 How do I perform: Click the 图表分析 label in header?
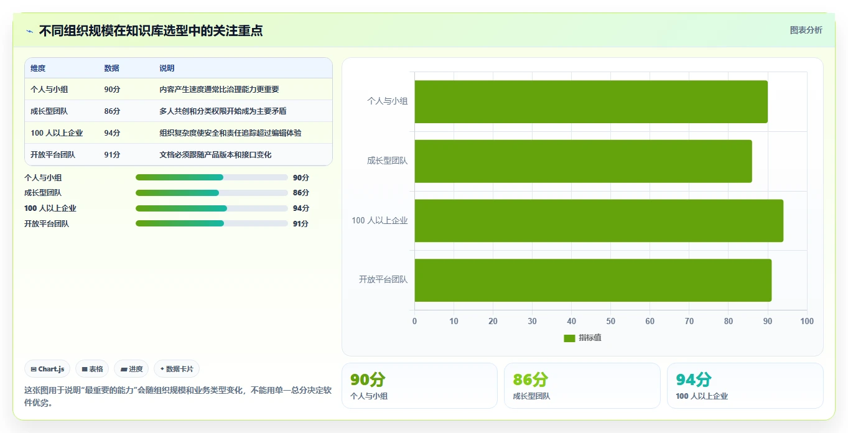(806, 30)
